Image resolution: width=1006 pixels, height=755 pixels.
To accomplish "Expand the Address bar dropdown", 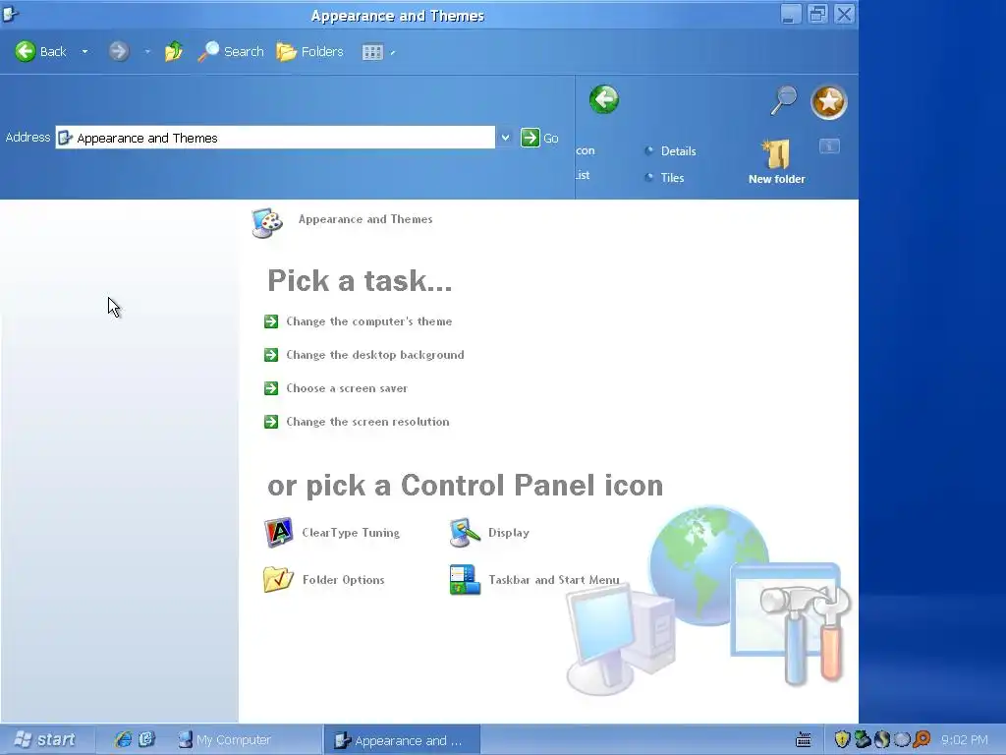I will [506, 138].
